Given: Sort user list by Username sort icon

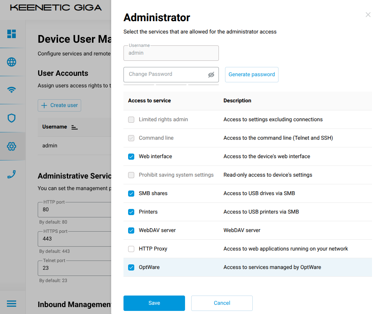Looking at the screenshot, I should [75, 127].
